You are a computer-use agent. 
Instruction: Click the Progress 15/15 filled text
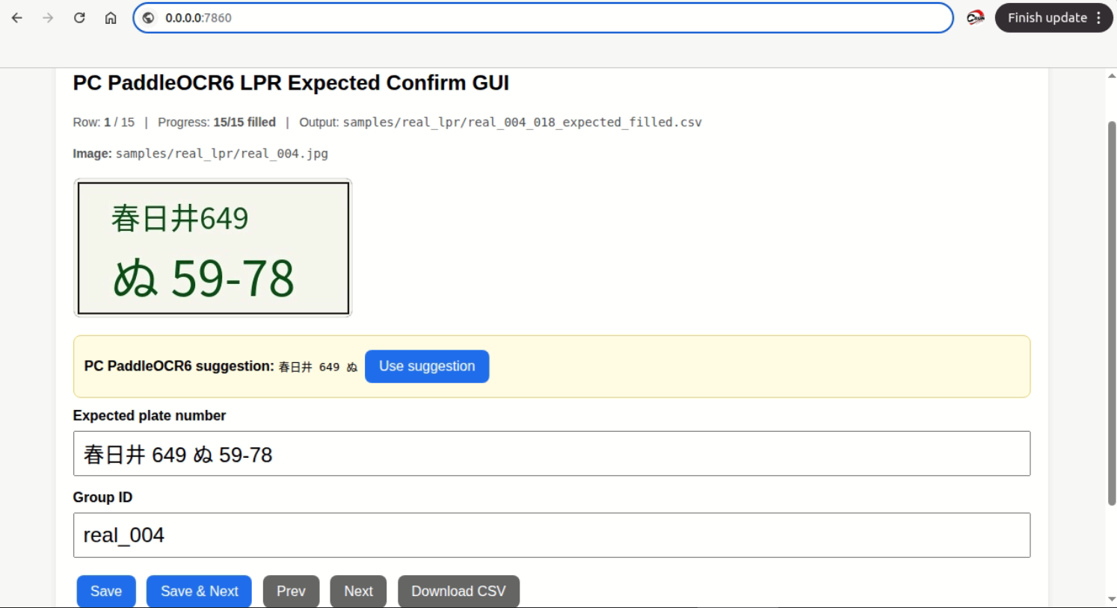coord(217,122)
